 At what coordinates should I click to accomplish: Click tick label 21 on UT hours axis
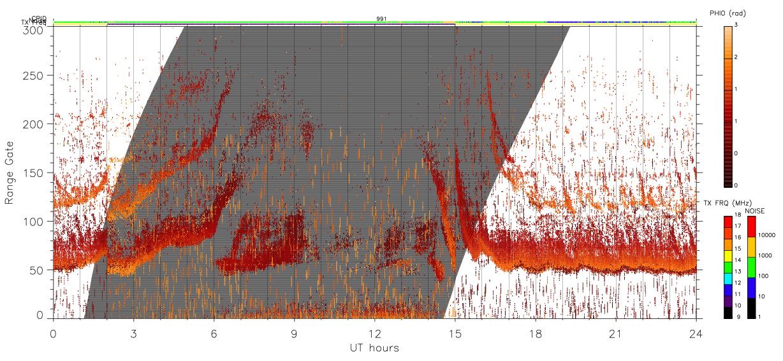tap(615, 334)
